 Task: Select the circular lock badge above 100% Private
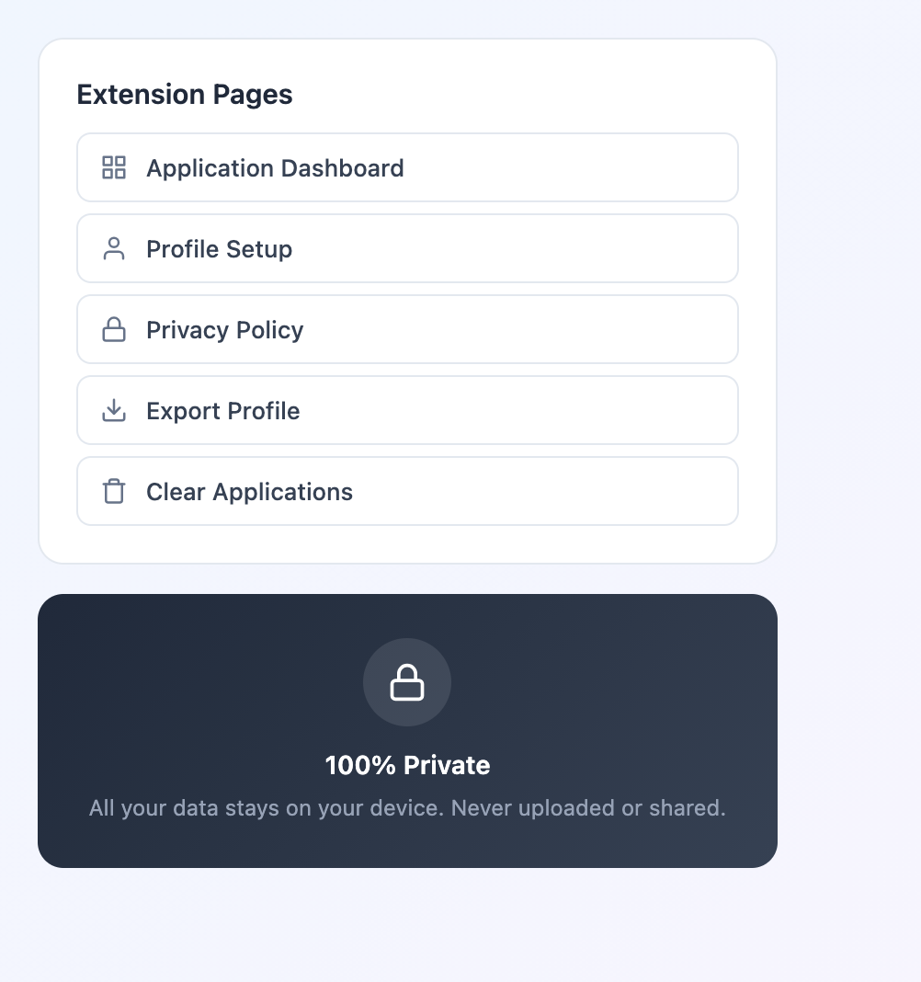pyautogui.click(x=407, y=682)
